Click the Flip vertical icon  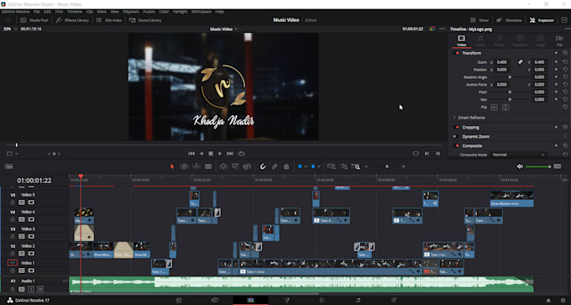pyautogui.click(x=506, y=108)
